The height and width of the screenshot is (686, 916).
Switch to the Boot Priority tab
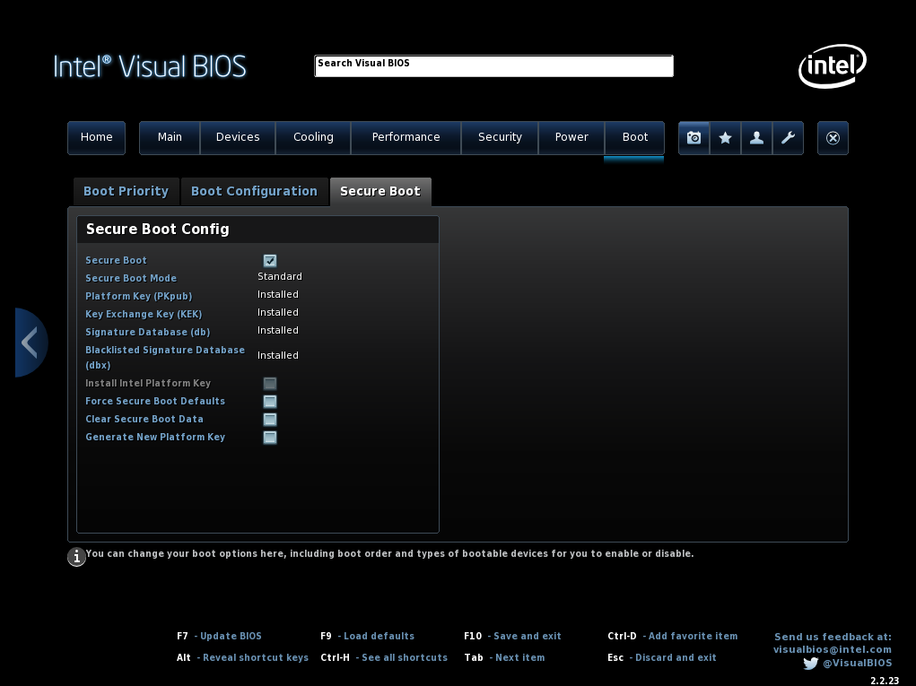click(126, 191)
